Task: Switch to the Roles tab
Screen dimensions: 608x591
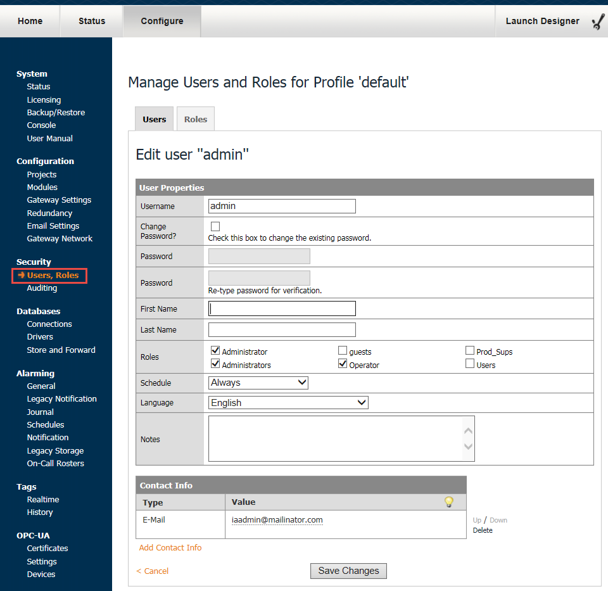Action: (x=195, y=118)
